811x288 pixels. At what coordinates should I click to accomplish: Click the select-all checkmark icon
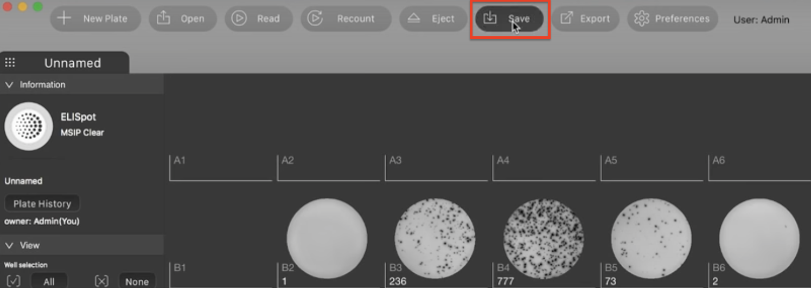pos(14,281)
